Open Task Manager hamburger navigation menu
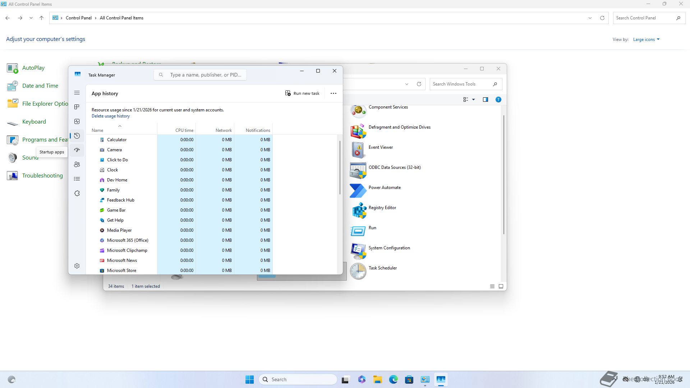The height and width of the screenshot is (388, 690). (77, 93)
